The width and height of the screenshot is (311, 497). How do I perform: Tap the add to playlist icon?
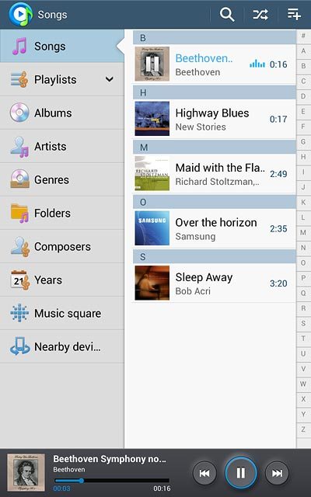pyautogui.click(x=294, y=15)
